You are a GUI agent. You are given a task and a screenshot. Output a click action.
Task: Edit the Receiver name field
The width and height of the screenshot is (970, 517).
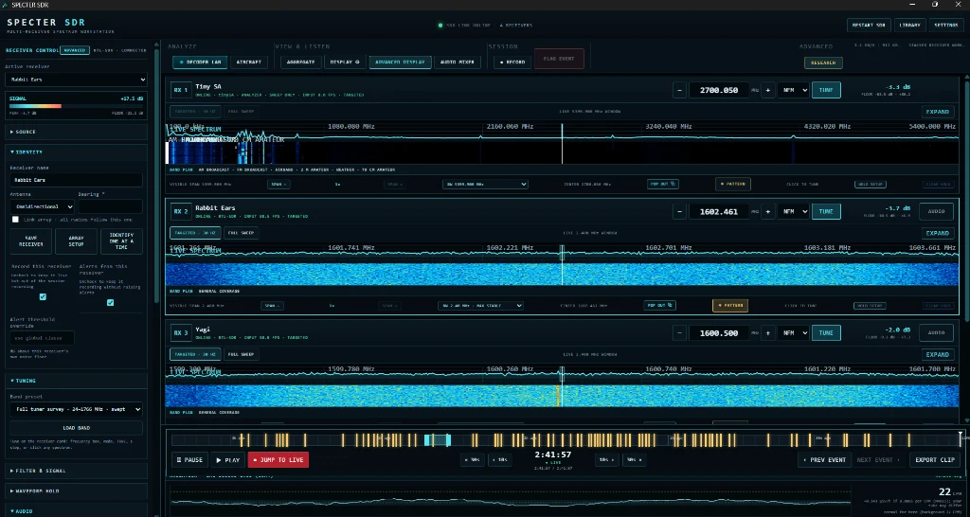[76, 180]
